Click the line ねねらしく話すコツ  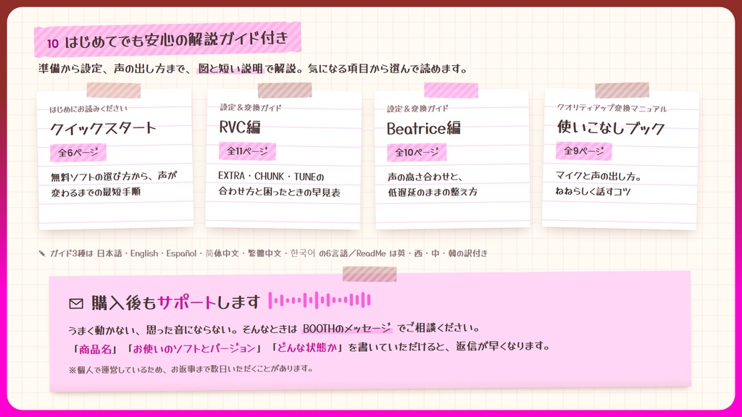point(593,191)
